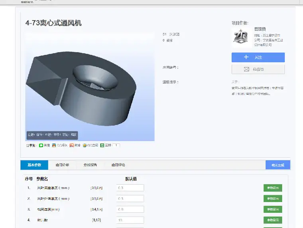
Task: Click the blue 关注 follow button
Action: point(258,57)
